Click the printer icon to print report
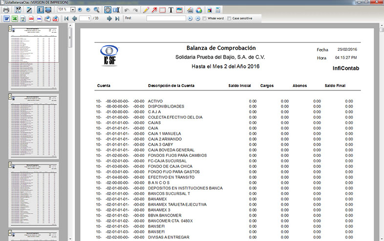 click(6, 9)
